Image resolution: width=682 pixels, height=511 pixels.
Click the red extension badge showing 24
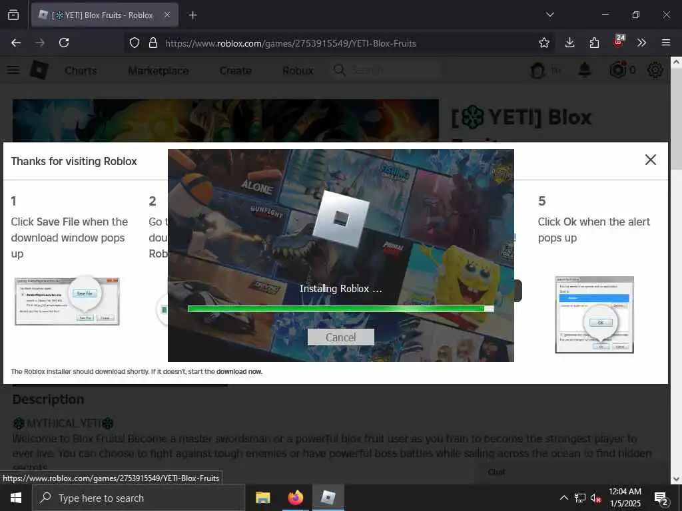pyautogui.click(x=619, y=42)
